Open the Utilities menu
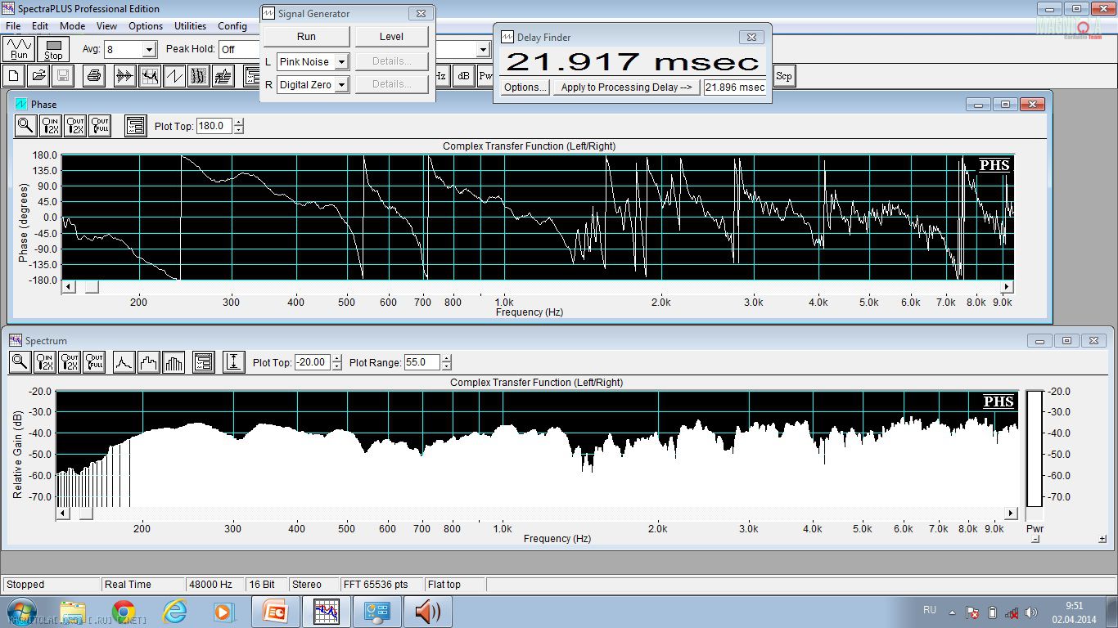Viewport: 1118px width, 628px height. pos(190,26)
